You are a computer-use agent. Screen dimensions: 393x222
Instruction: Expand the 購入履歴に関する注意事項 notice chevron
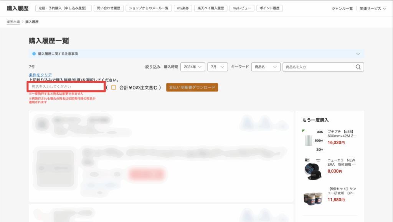click(x=358, y=54)
